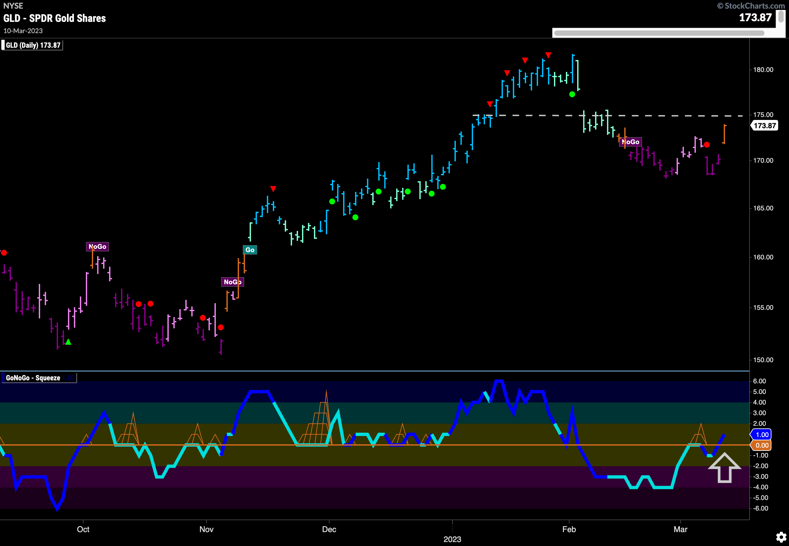Viewport: 789px width, 546px height.
Task: Click the green dot below the February 1 bar
Action: point(572,94)
